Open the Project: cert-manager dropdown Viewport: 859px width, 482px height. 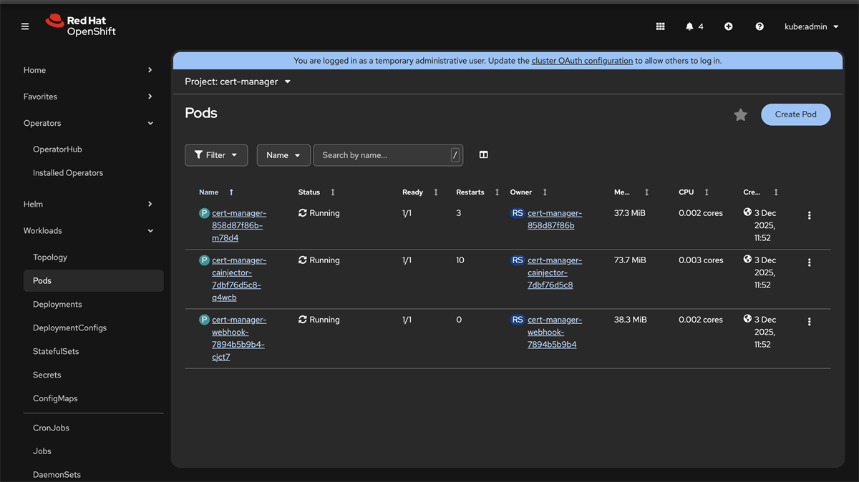[238, 82]
